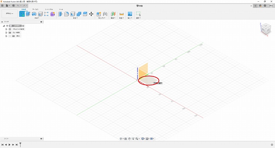Open the File menu dropdown
The image size is (275, 148).
coord(8,5)
